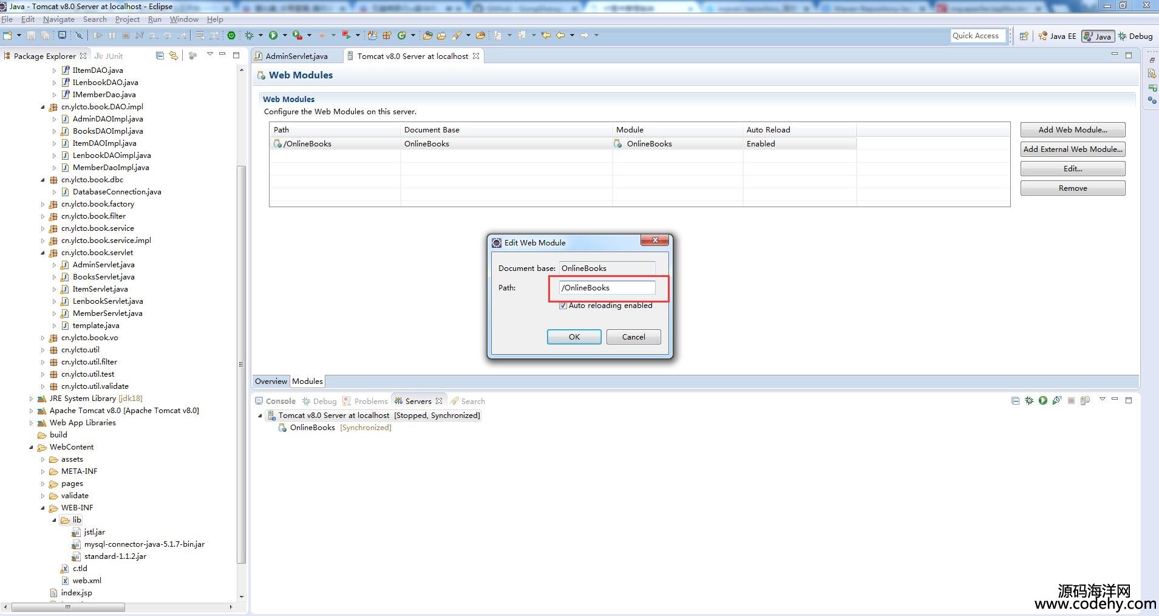1159x616 pixels.
Task: Click the monitor icon in main toolbar
Action: click(x=62, y=35)
